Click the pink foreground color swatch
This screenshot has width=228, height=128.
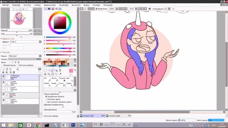71,71
